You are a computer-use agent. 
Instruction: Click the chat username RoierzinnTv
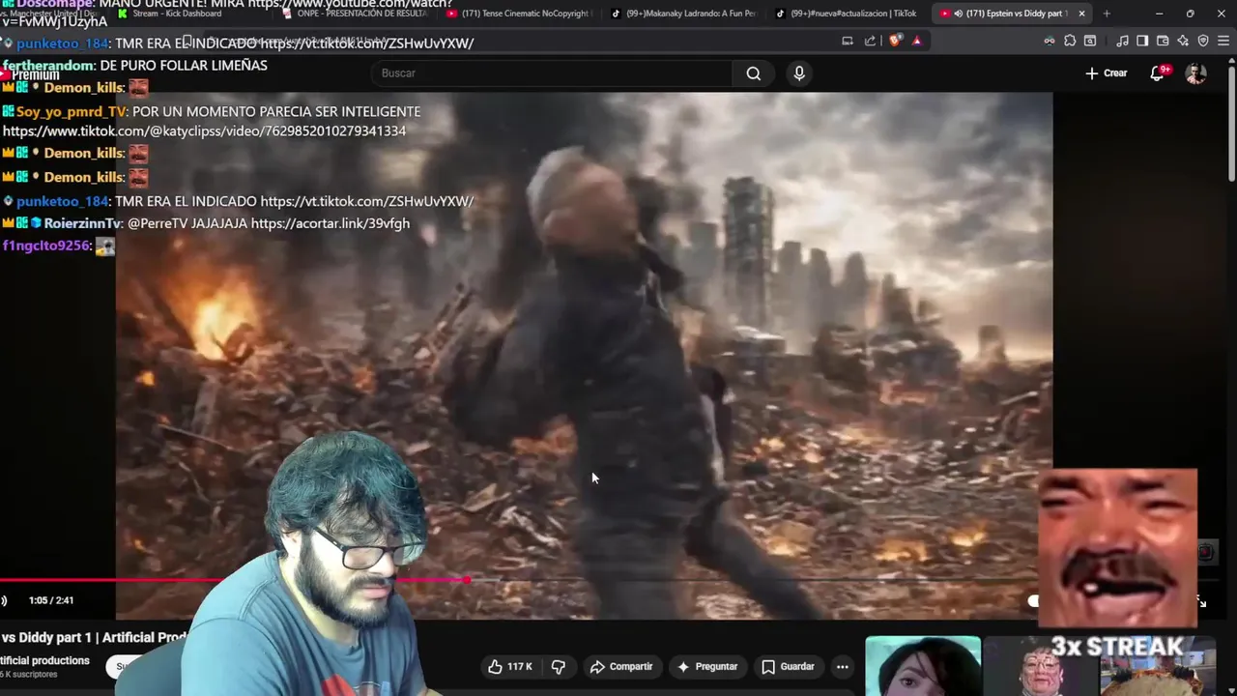pos(82,223)
